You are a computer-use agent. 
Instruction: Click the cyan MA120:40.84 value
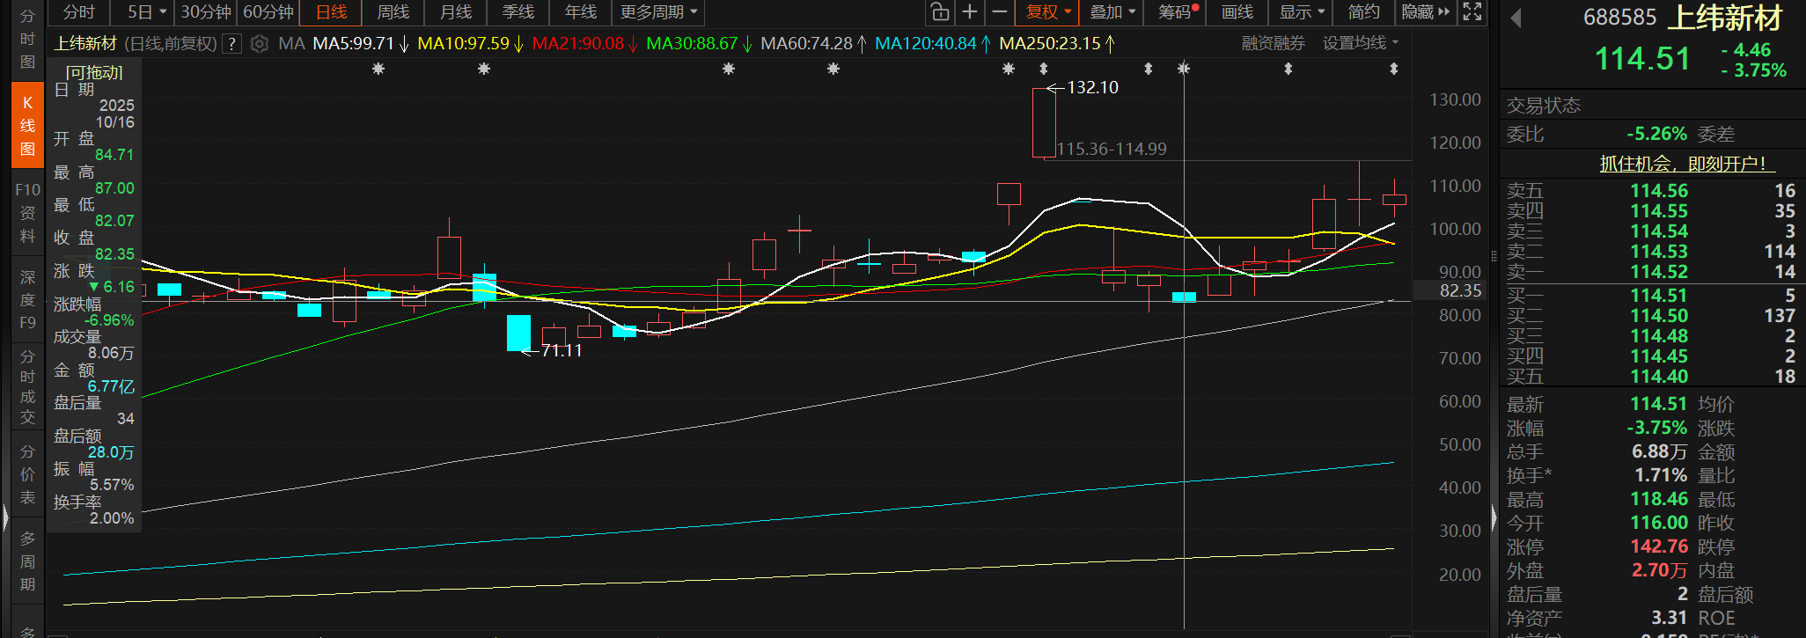tap(926, 43)
